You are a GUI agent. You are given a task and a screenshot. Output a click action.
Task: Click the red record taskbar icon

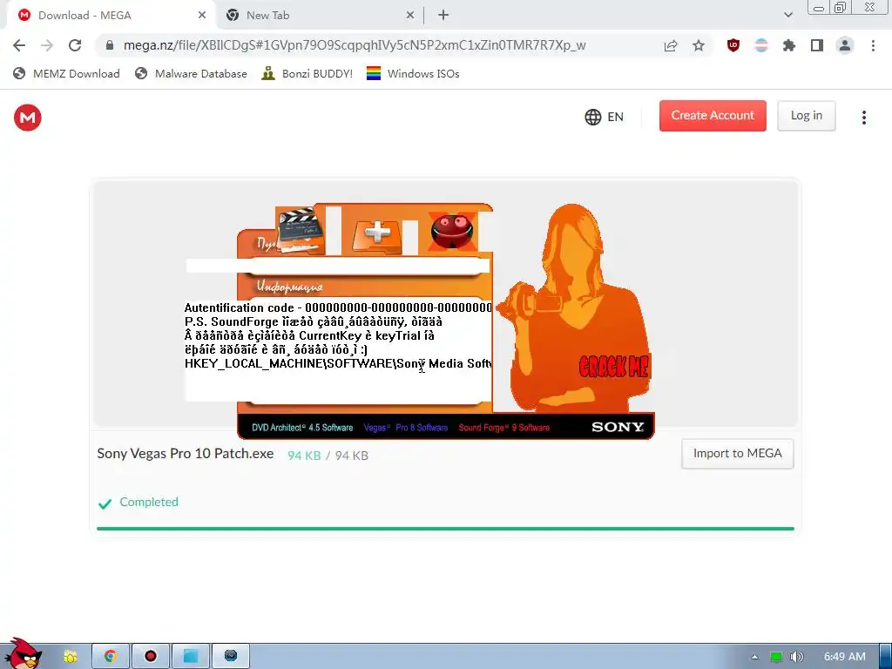click(150, 656)
